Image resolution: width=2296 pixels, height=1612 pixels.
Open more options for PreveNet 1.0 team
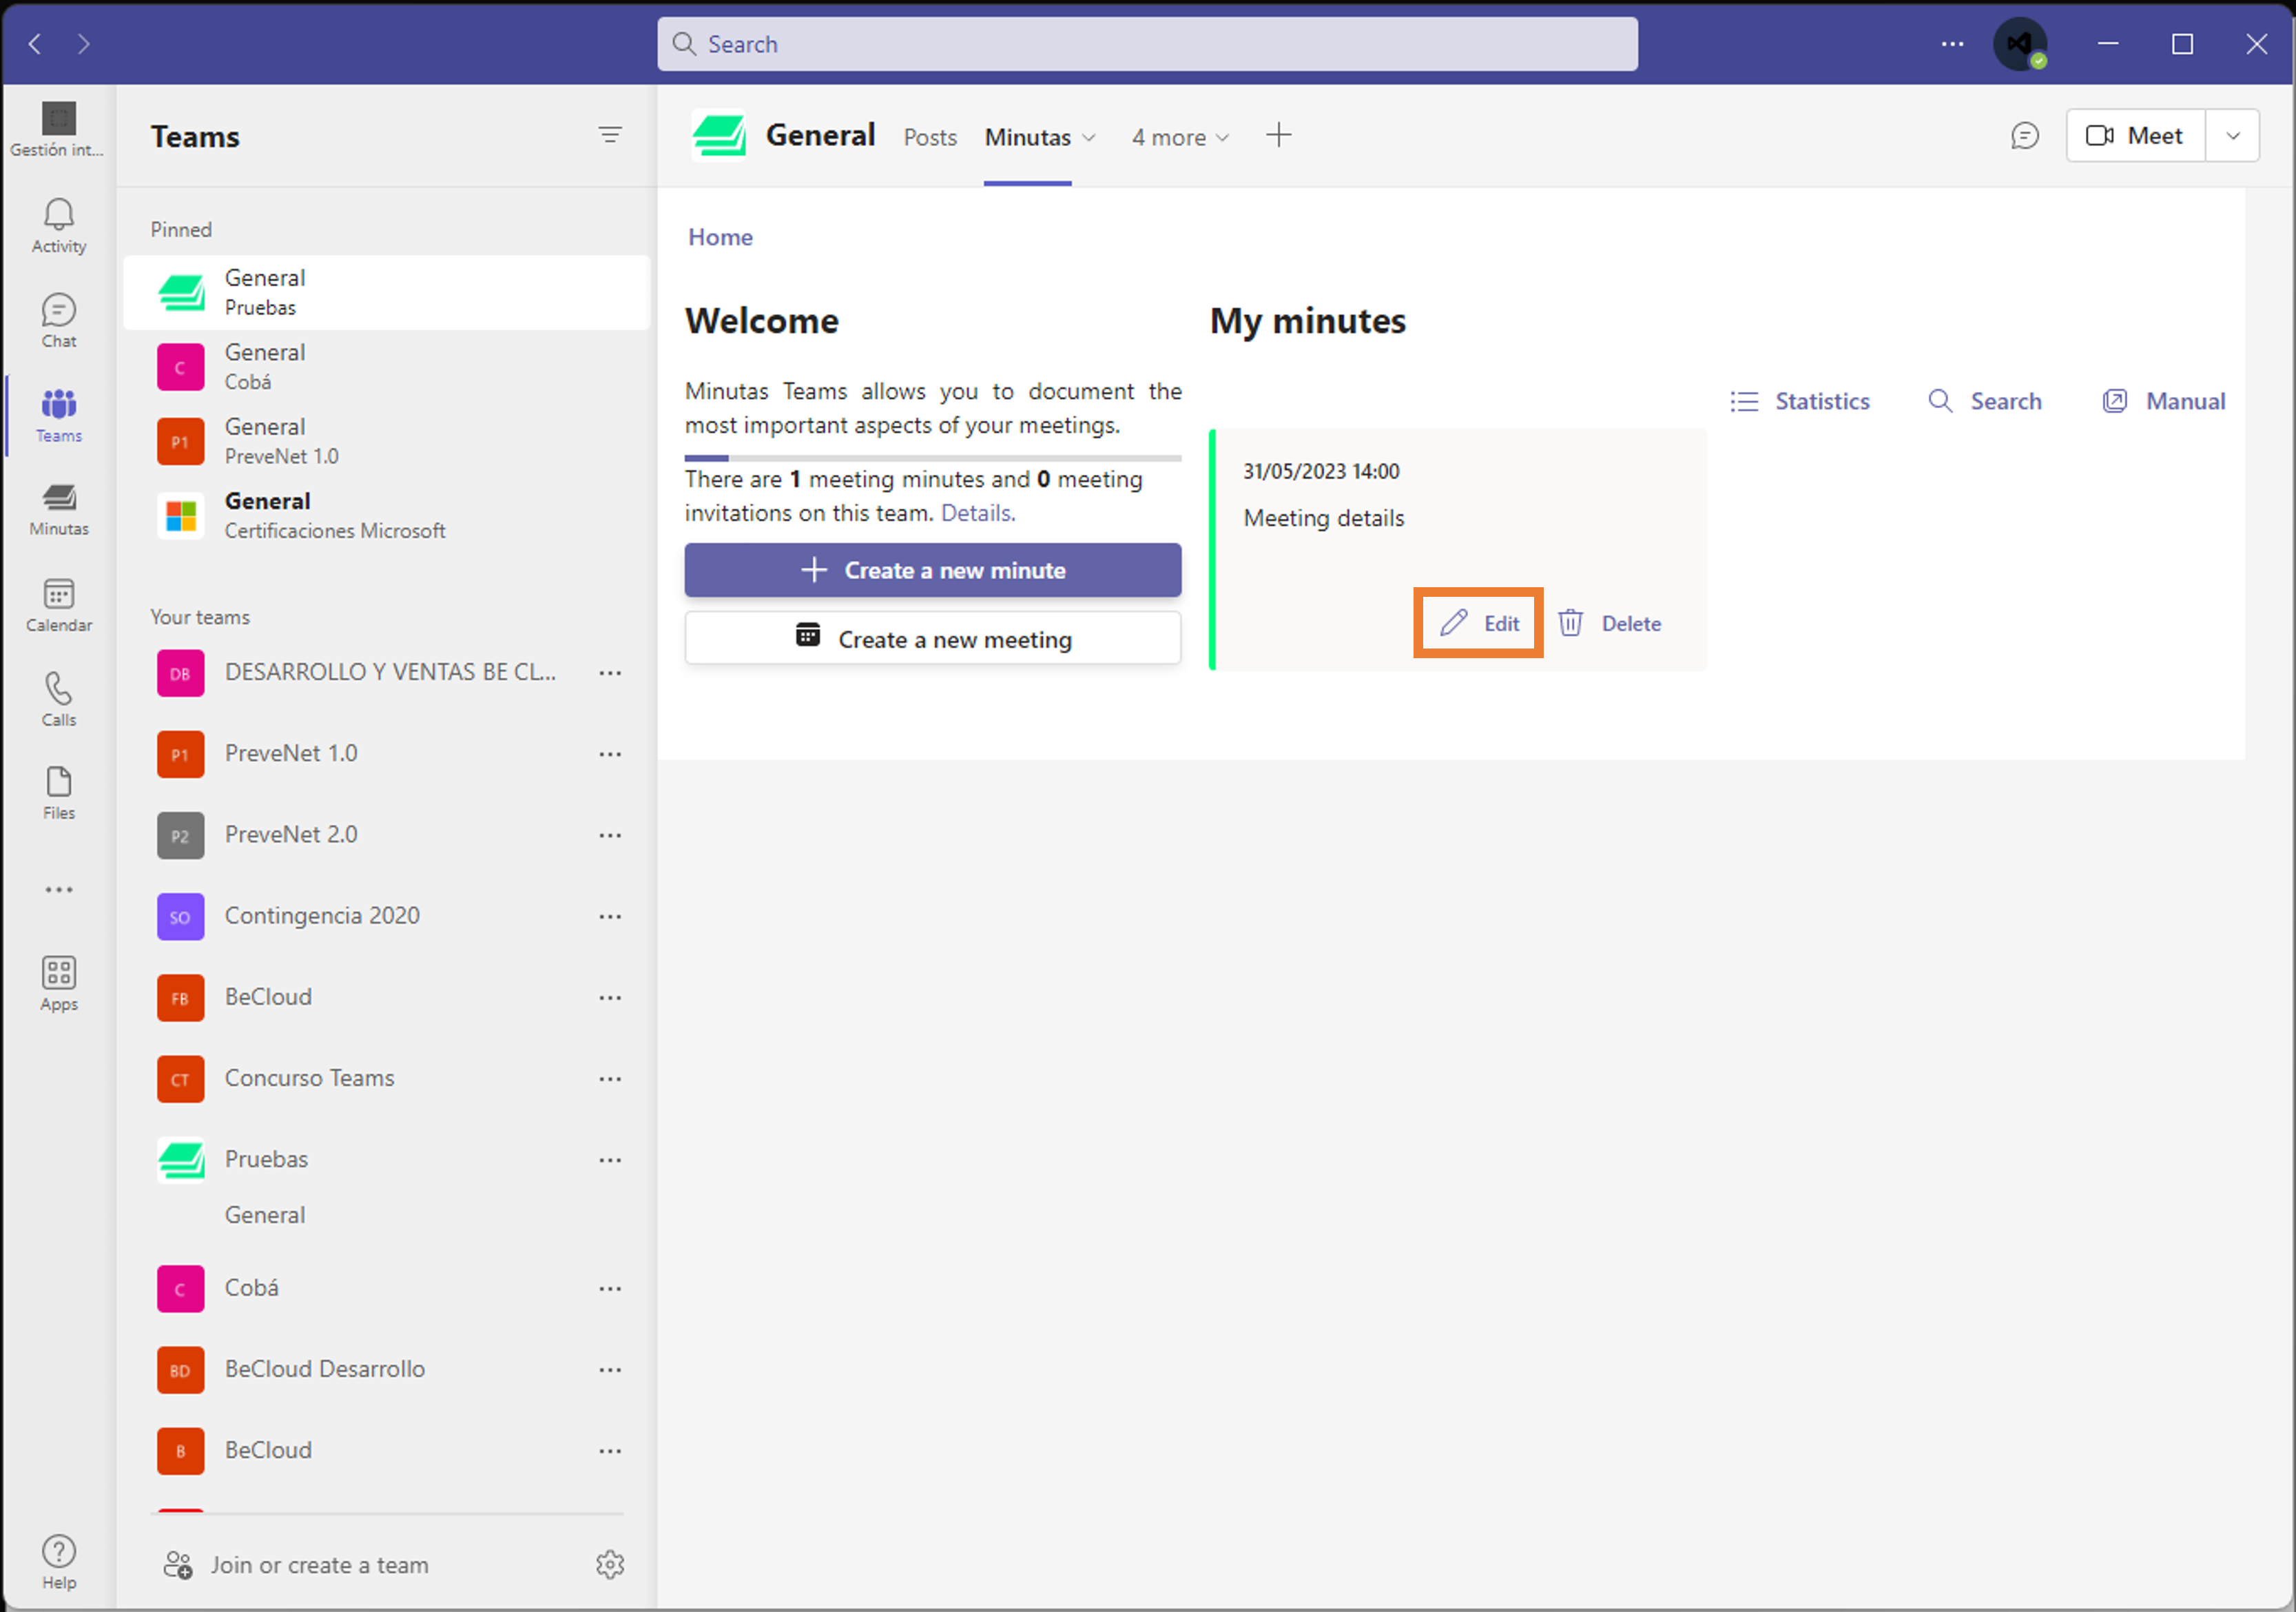click(x=610, y=755)
